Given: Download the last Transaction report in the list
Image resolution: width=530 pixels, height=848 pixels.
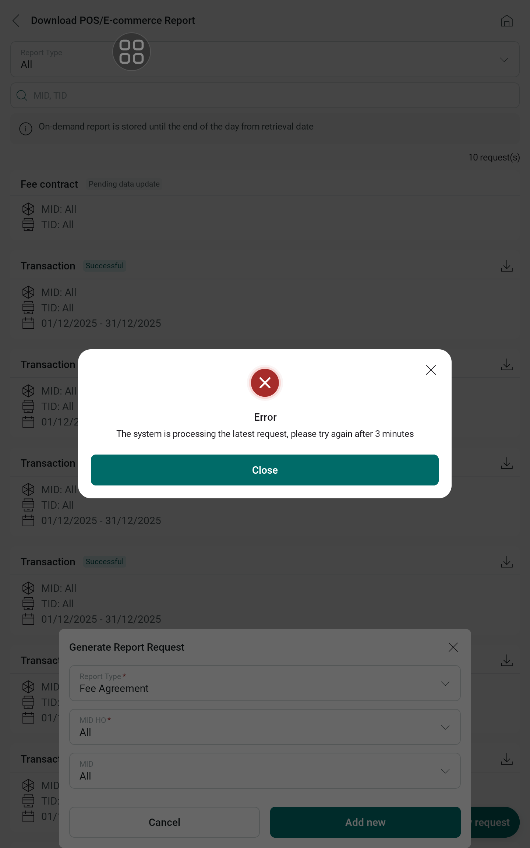Looking at the screenshot, I should pos(507,759).
